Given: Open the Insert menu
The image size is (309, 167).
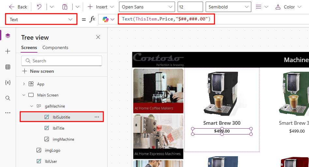Looking at the screenshot, I should 100,7.
